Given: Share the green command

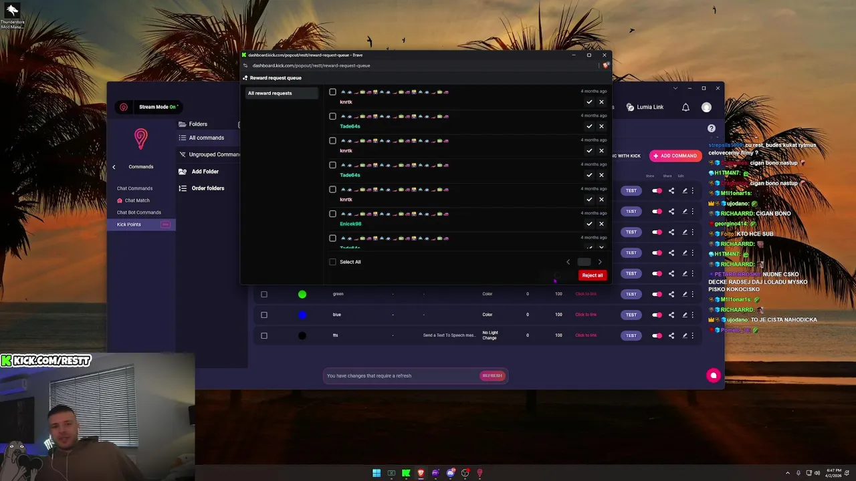Looking at the screenshot, I should click(x=671, y=294).
